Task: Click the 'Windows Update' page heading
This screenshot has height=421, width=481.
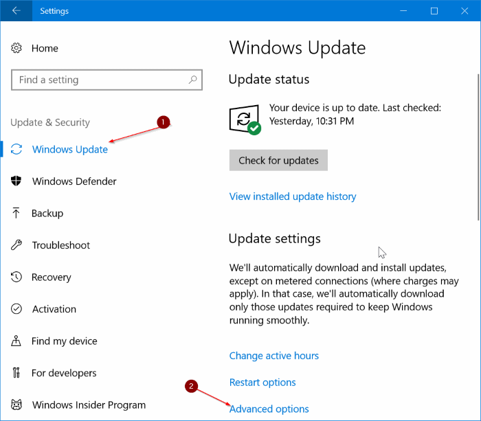Action: click(298, 48)
